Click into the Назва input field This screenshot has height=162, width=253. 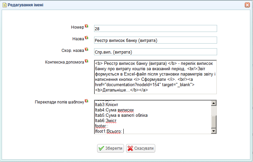tap(156, 40)
